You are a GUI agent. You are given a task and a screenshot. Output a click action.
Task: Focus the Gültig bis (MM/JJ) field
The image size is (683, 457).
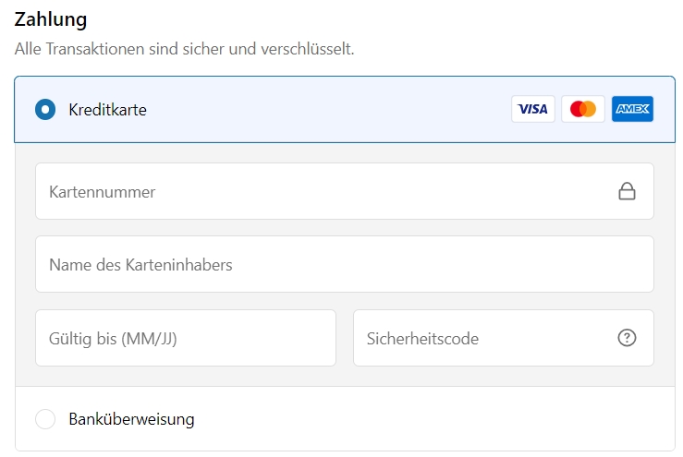coord(186,338)
